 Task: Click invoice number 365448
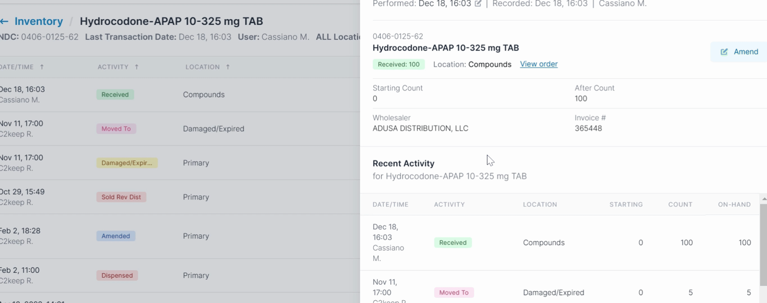click(588, 128)
